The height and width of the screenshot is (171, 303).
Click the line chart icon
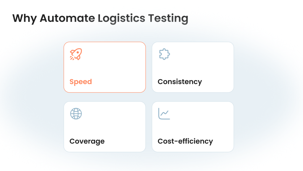click(164, 114)
